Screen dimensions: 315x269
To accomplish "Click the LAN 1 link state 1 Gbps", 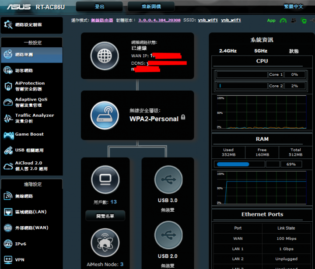I will (287, 249).
